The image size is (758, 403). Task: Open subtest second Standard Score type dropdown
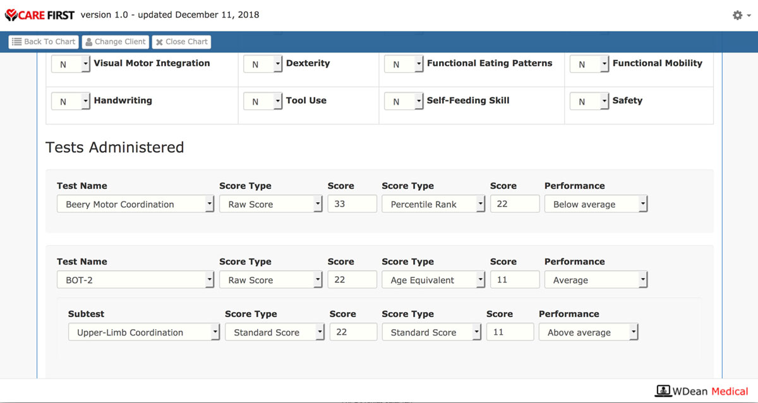click(431, 332)
